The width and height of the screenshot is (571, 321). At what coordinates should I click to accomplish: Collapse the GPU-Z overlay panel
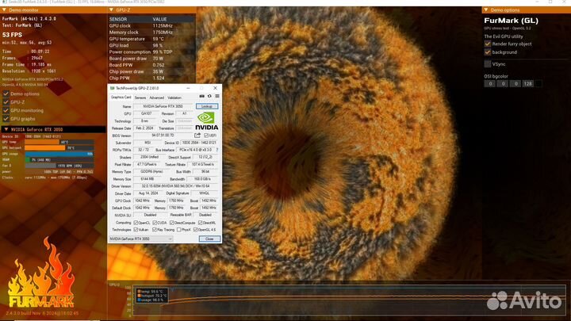tap(112, 10)
